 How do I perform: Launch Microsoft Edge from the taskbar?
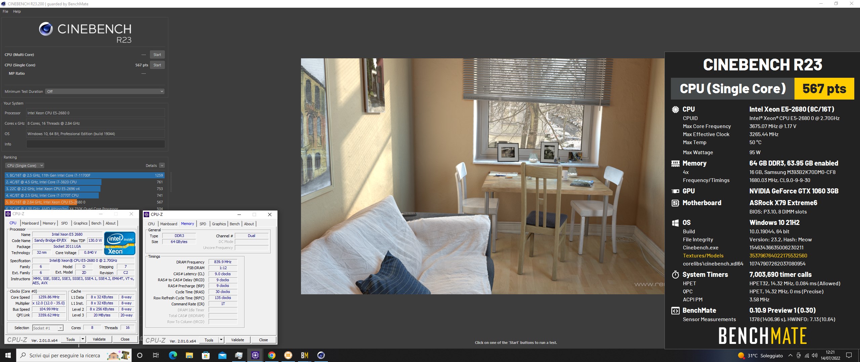(173, 355)
